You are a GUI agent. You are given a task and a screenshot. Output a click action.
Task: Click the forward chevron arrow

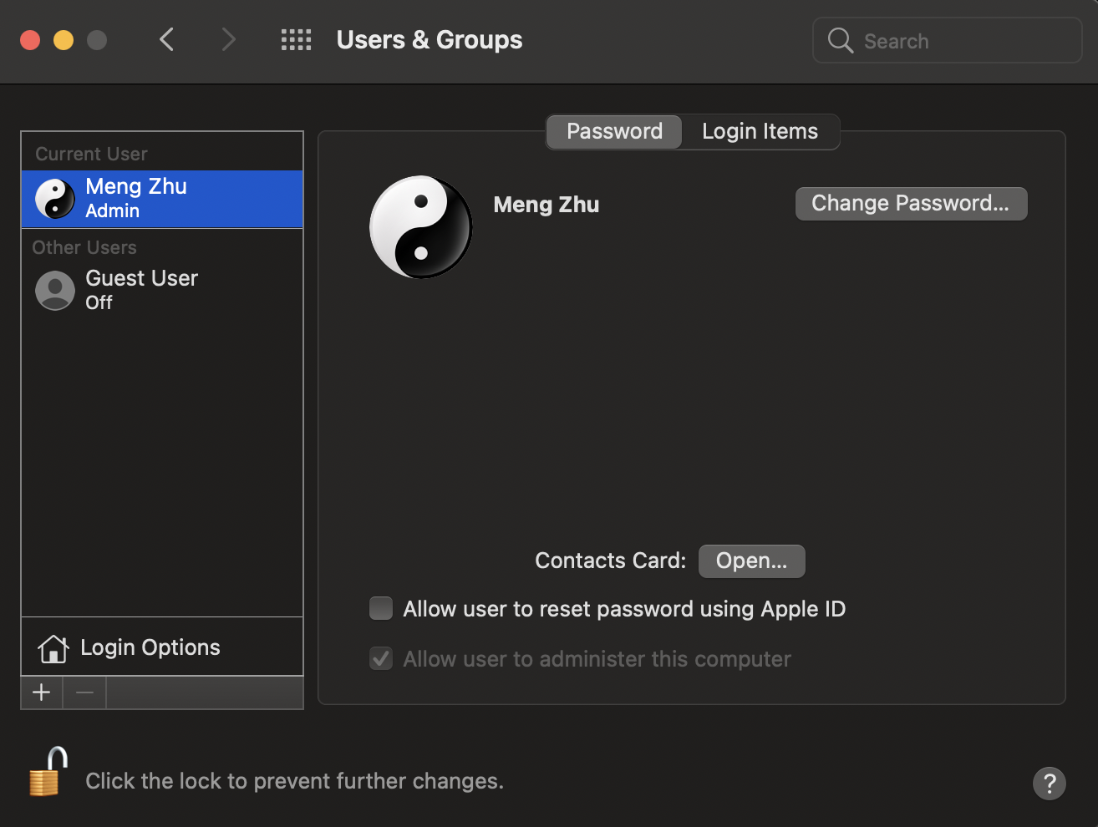pos(228,39)
